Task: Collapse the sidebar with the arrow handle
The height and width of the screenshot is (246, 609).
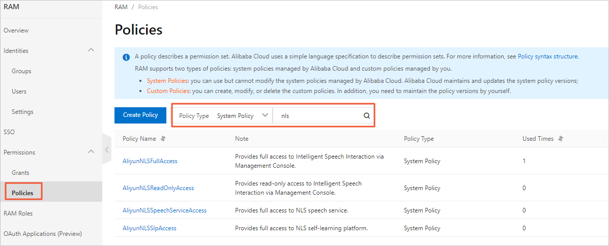Action: click(x=107, y=149)
